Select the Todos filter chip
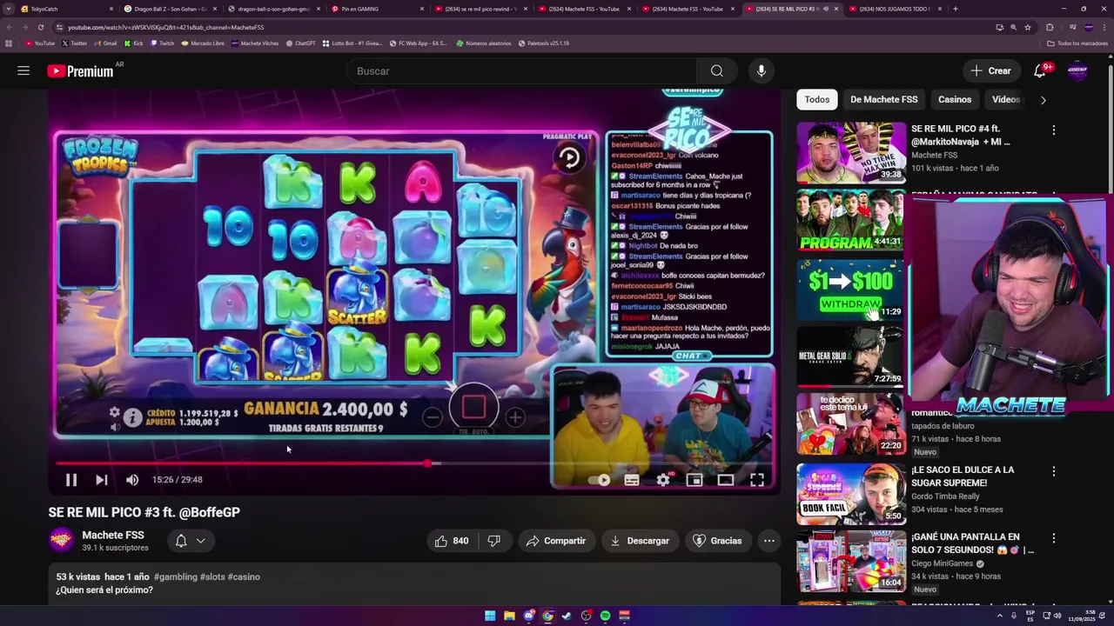Screen dimensions: 1114x626 coord(817,100)
